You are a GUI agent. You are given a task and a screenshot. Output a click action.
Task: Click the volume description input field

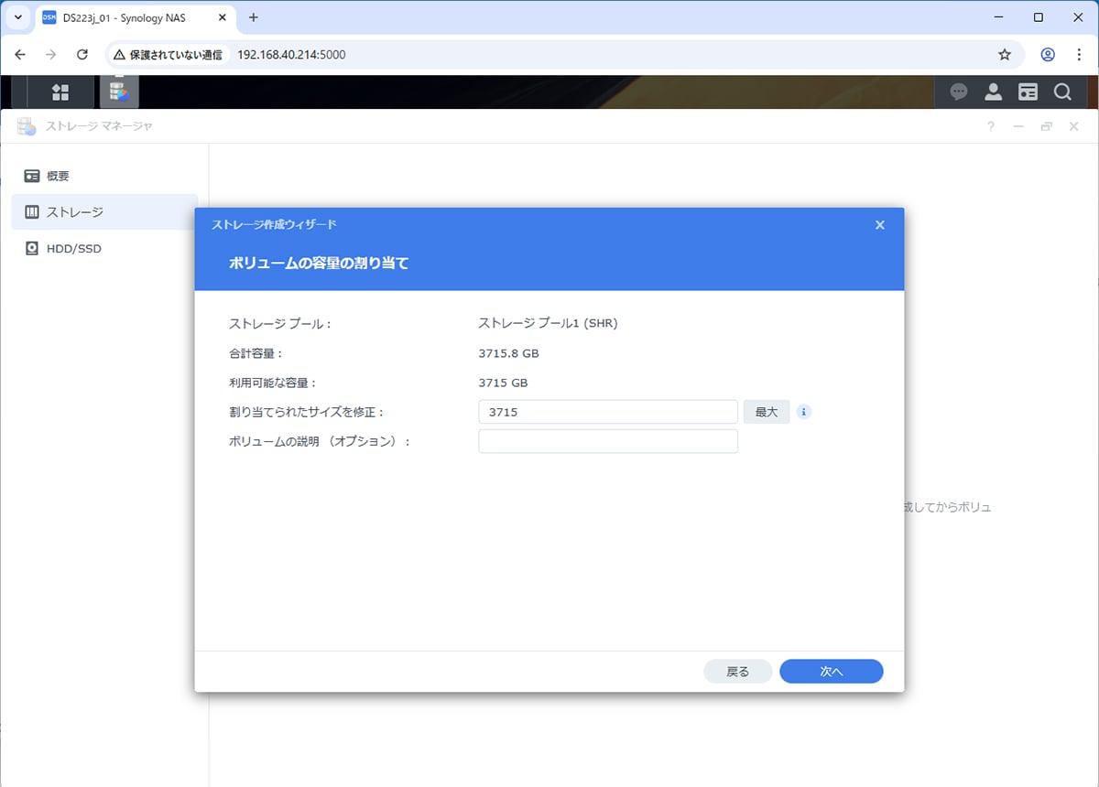607,441
